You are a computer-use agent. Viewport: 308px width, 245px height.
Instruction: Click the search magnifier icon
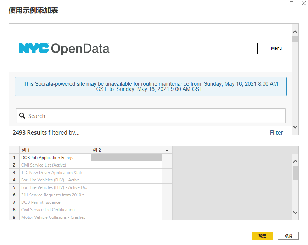click(22, 116)
